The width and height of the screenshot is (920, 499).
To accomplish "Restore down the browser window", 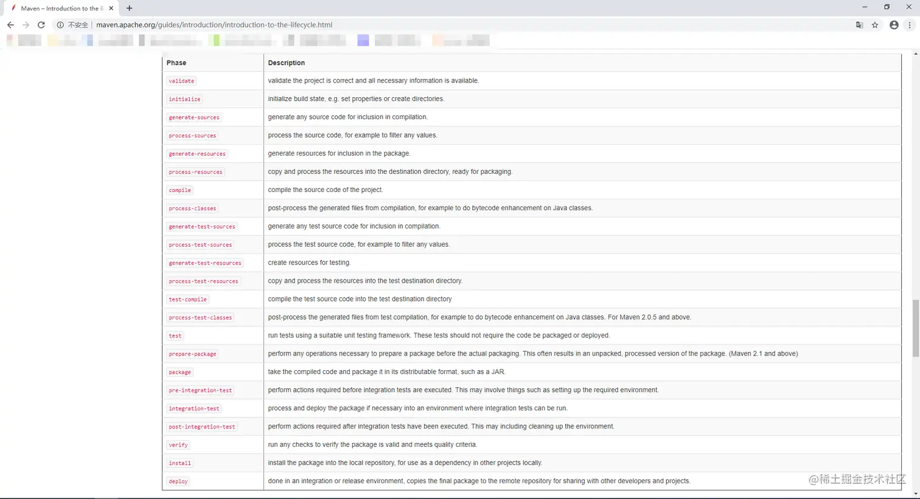I will pos(887,7).
